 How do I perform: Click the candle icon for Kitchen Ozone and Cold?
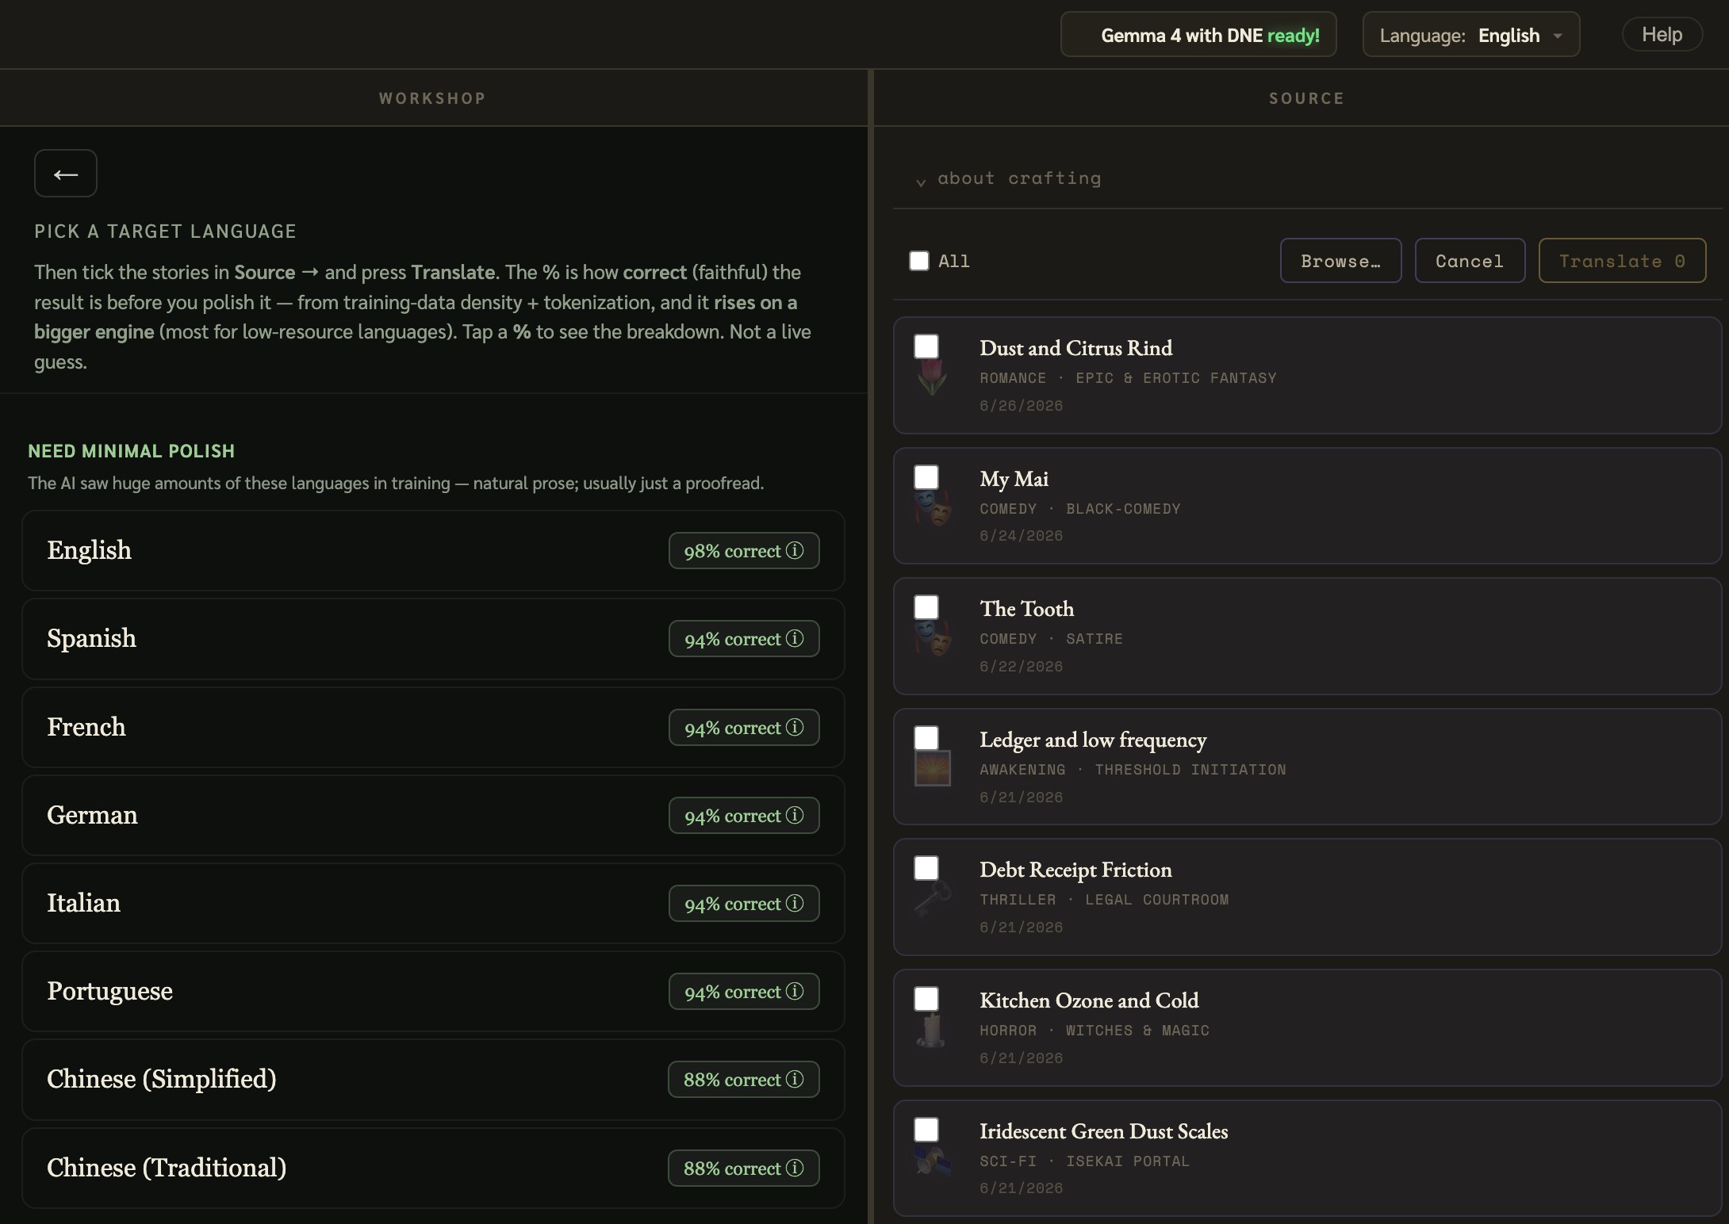[932, 1030]
